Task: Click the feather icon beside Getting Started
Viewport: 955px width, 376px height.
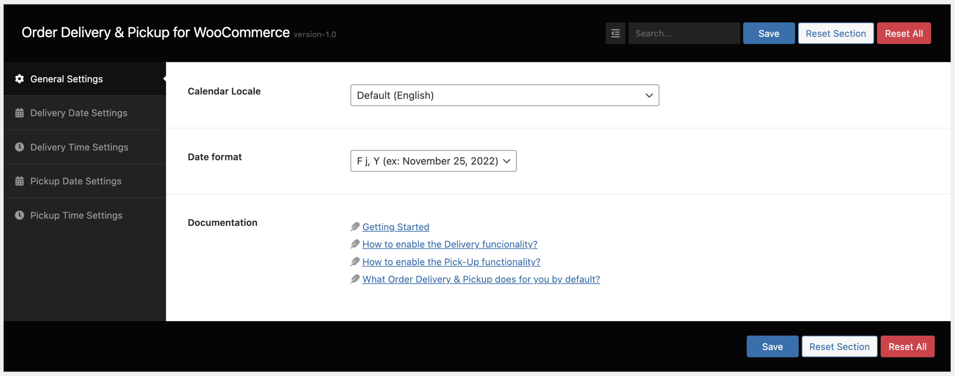Action: [x=355, y=227]
